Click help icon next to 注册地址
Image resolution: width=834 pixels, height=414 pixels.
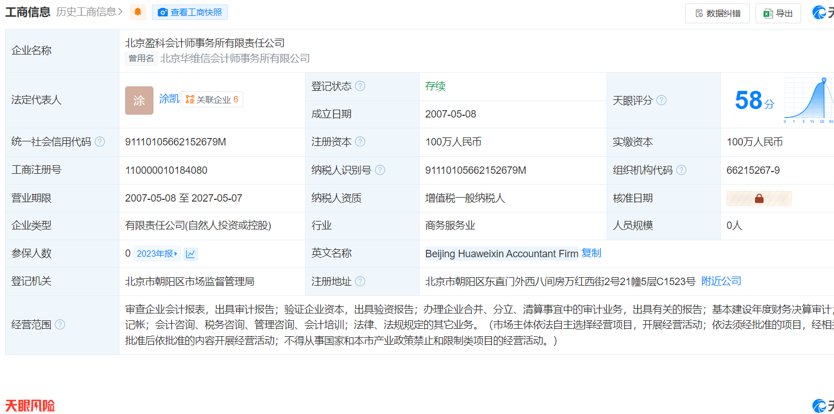tap(360, 281)
